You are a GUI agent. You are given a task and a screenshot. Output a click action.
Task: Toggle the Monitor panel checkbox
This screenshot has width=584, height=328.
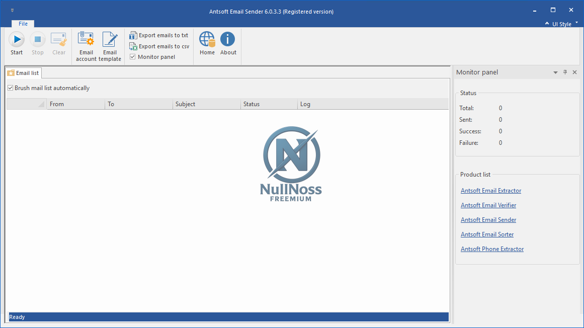[x=133, y=57]
